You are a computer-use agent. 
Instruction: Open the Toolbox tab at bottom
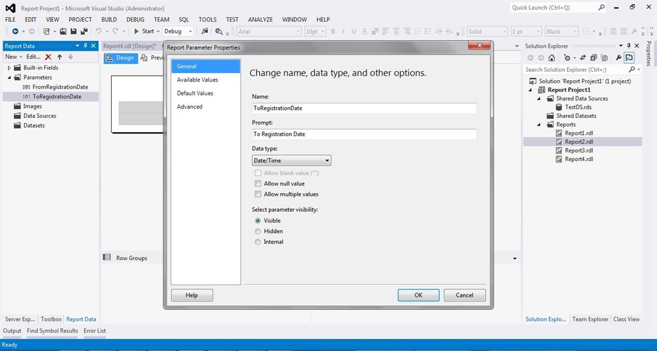click(x=51, y=319)
